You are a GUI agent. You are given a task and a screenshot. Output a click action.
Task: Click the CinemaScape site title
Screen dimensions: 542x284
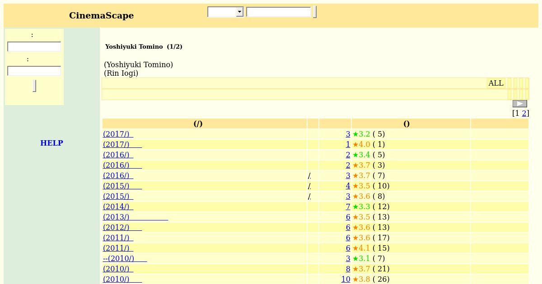click(x=101, y=16)
